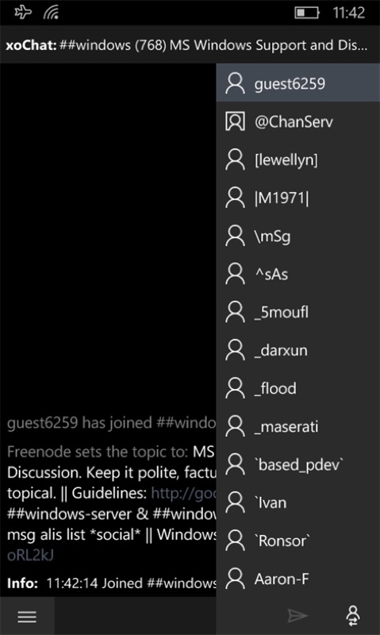Image resolution: width=380 pixels, height=635 pixels.
Task: Click the avatar icon next to Aaron-F
Action: [235, 579]
